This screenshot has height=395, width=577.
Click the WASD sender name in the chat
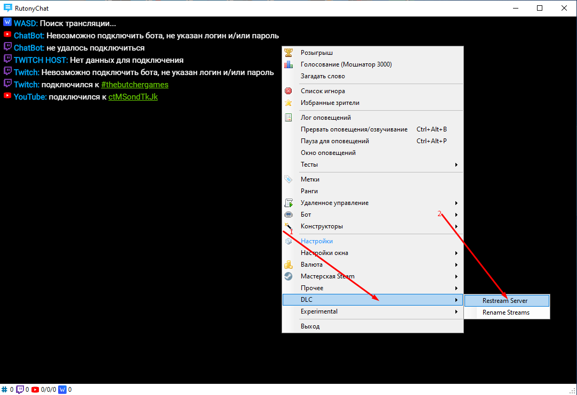26,23
